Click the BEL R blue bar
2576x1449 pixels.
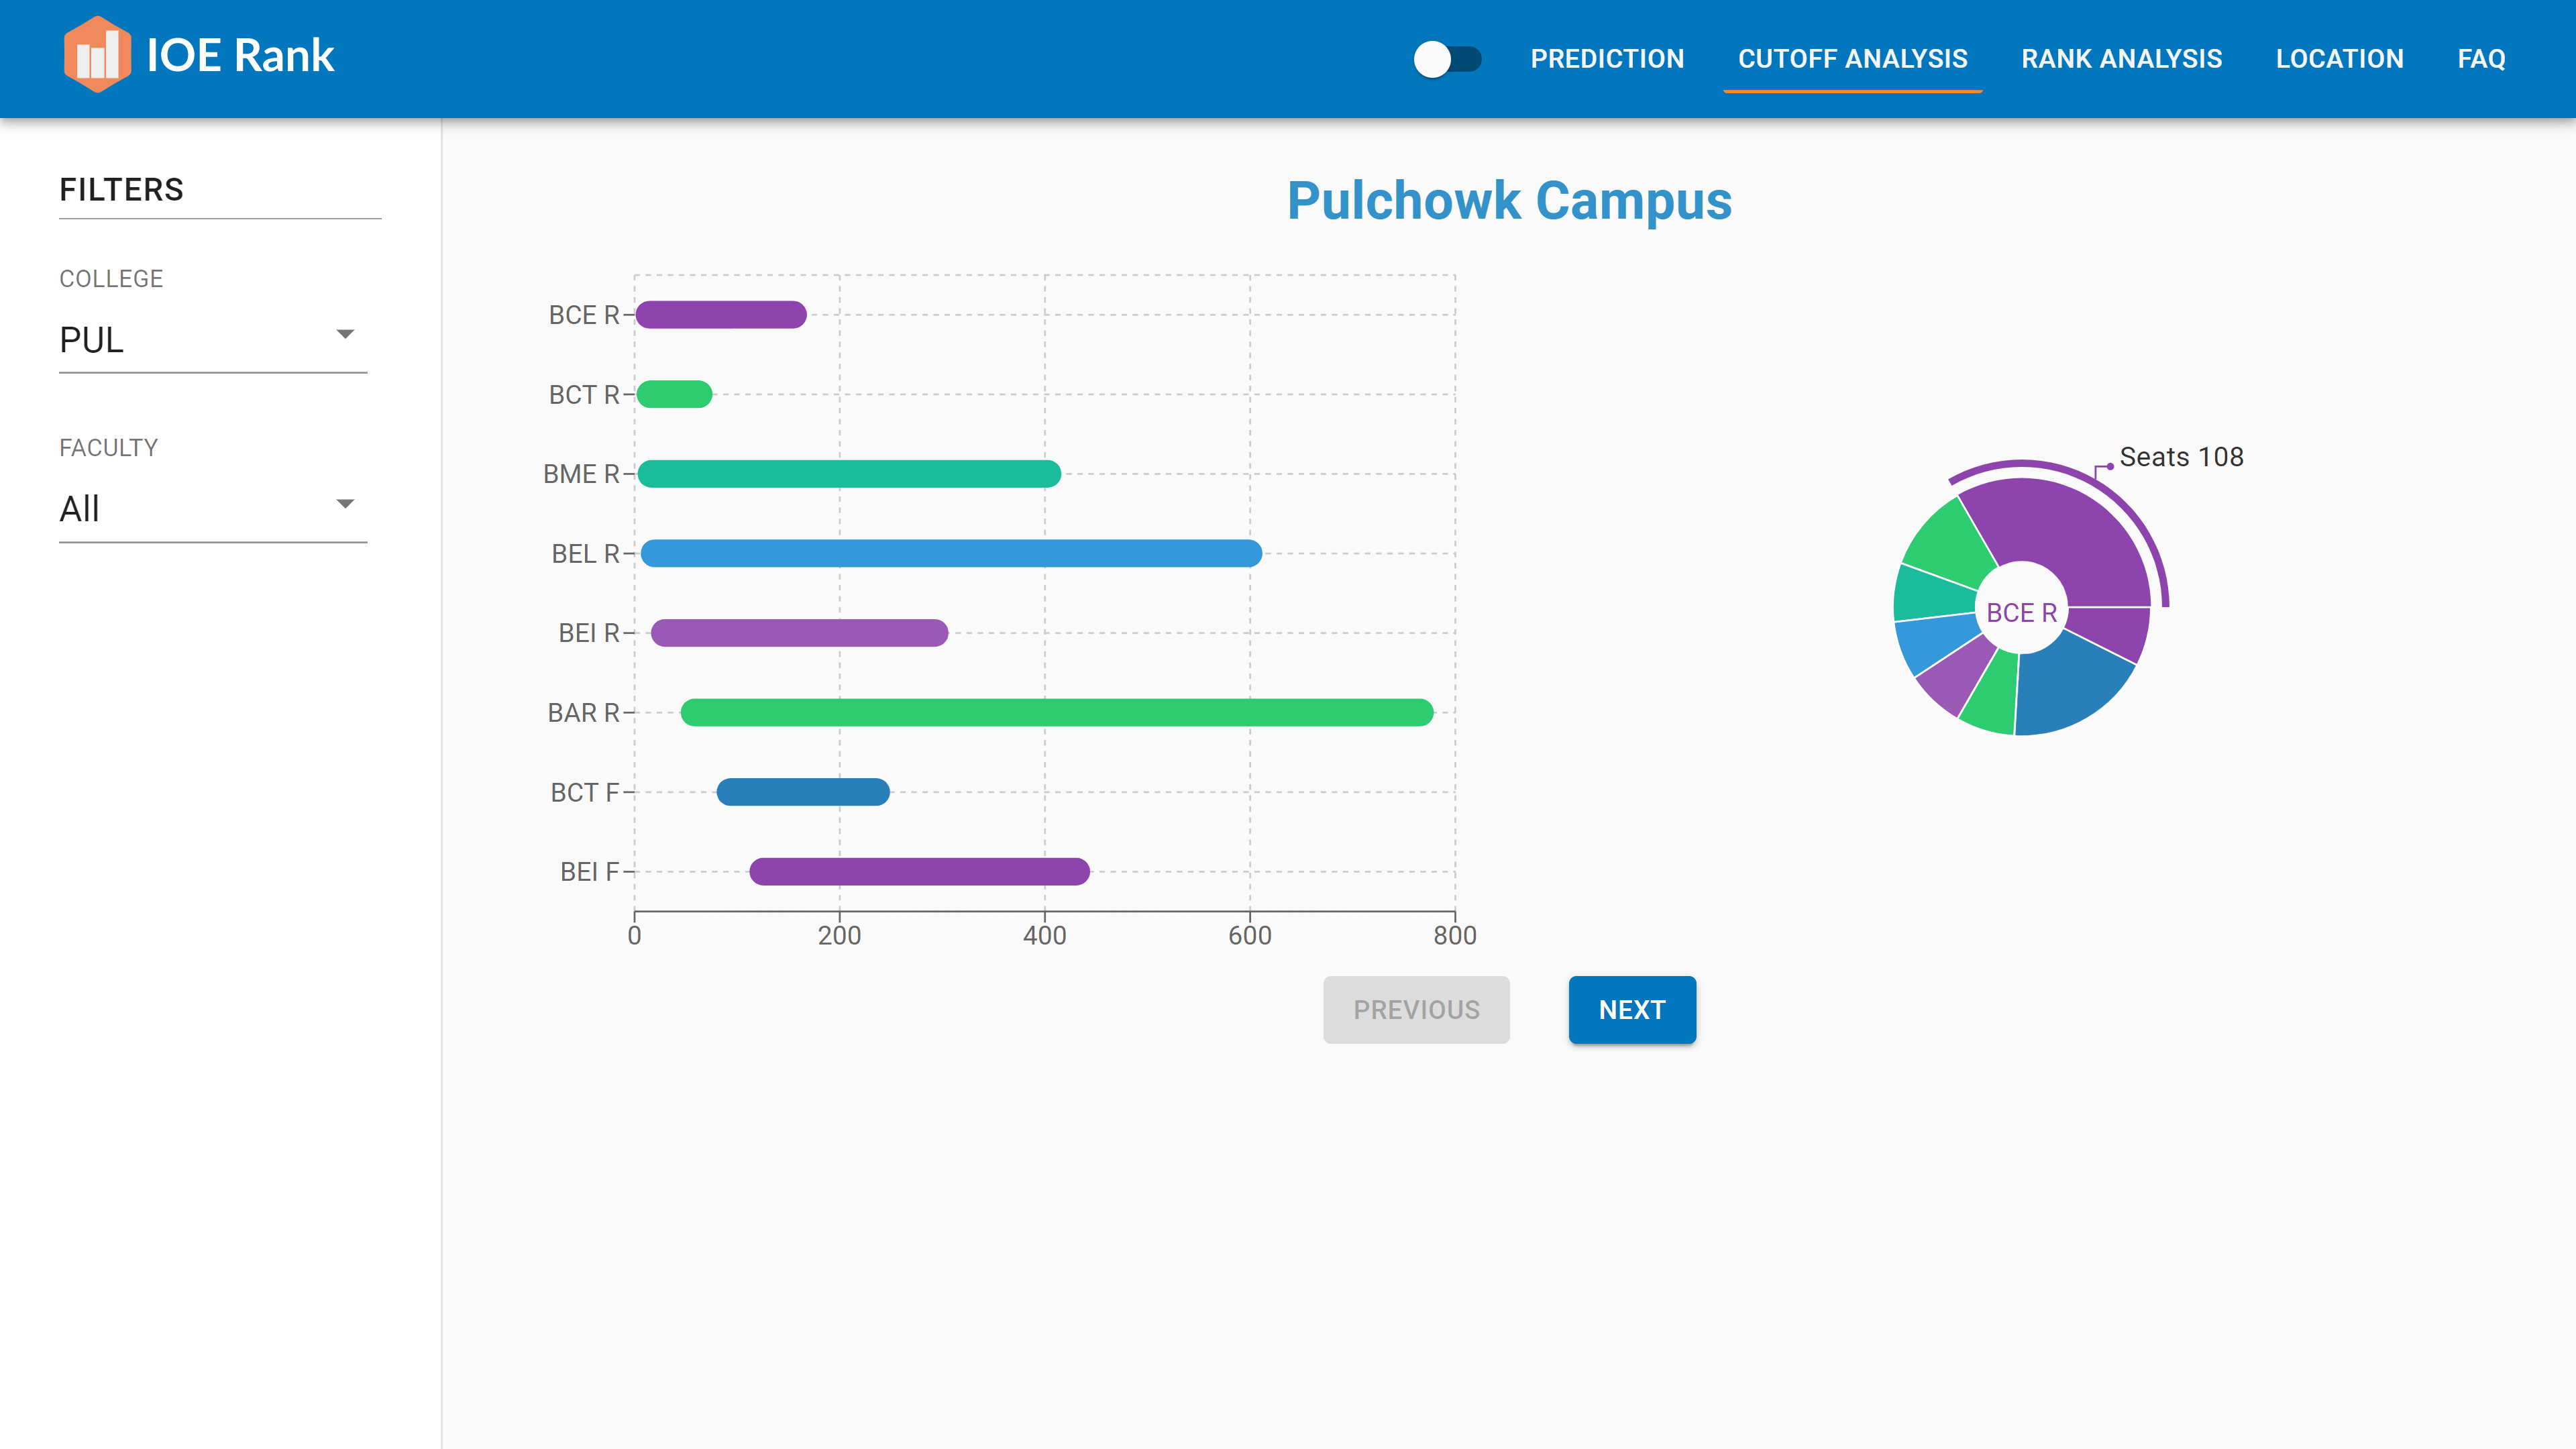click(951, 553)
